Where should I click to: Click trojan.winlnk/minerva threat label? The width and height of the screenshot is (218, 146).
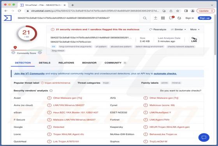(57, 83)
